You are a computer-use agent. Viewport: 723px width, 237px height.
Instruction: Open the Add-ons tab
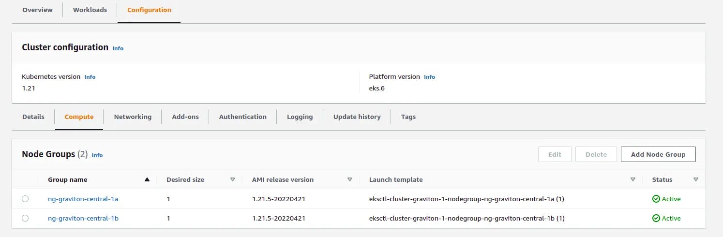pos(185,117)
